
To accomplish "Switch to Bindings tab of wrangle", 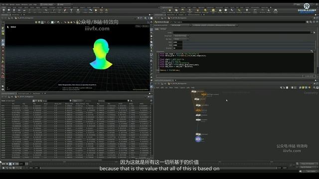I will (x=163, y=29).
